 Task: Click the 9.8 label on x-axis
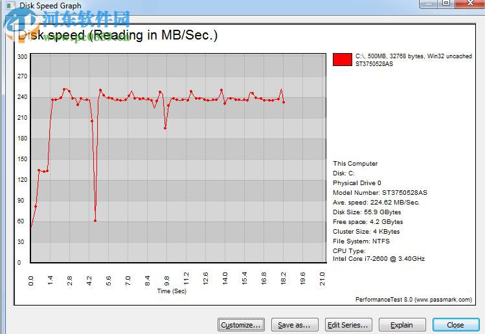click(166, 280)
